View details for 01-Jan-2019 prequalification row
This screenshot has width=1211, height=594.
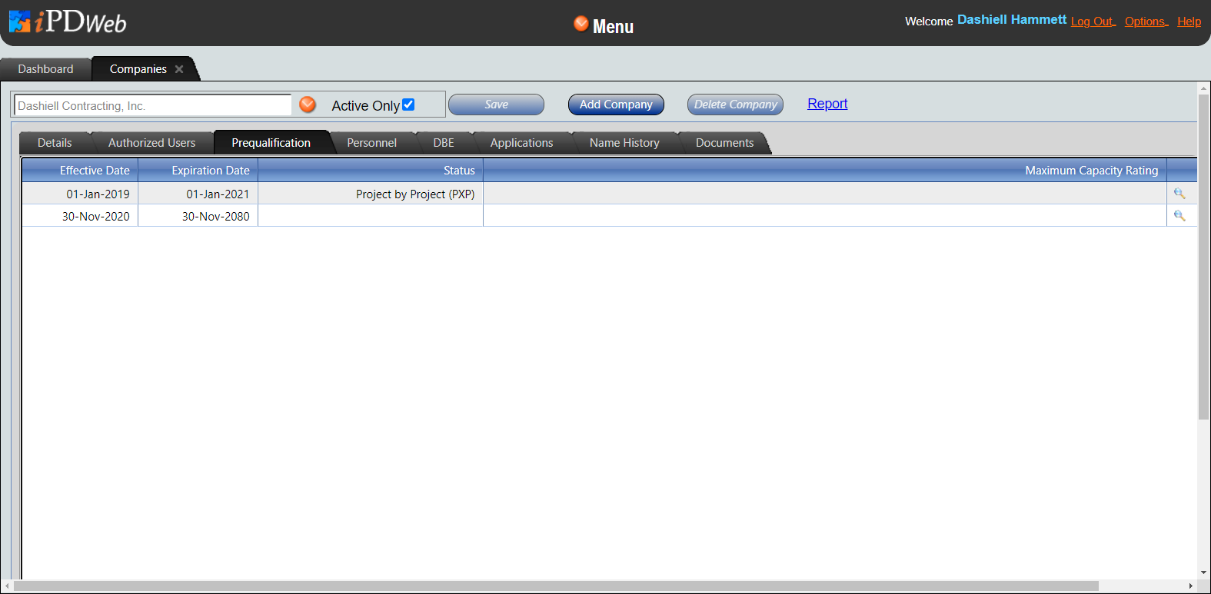1179,194
